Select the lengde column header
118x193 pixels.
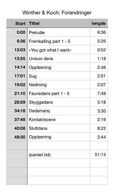pyautogui.click(x=99, y=23)
